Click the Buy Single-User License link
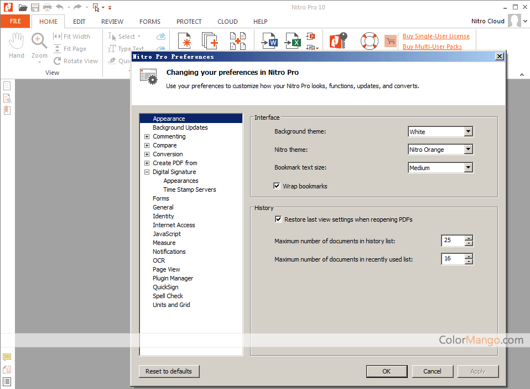The height and width of the screenshot is (389, 530). 436,36
